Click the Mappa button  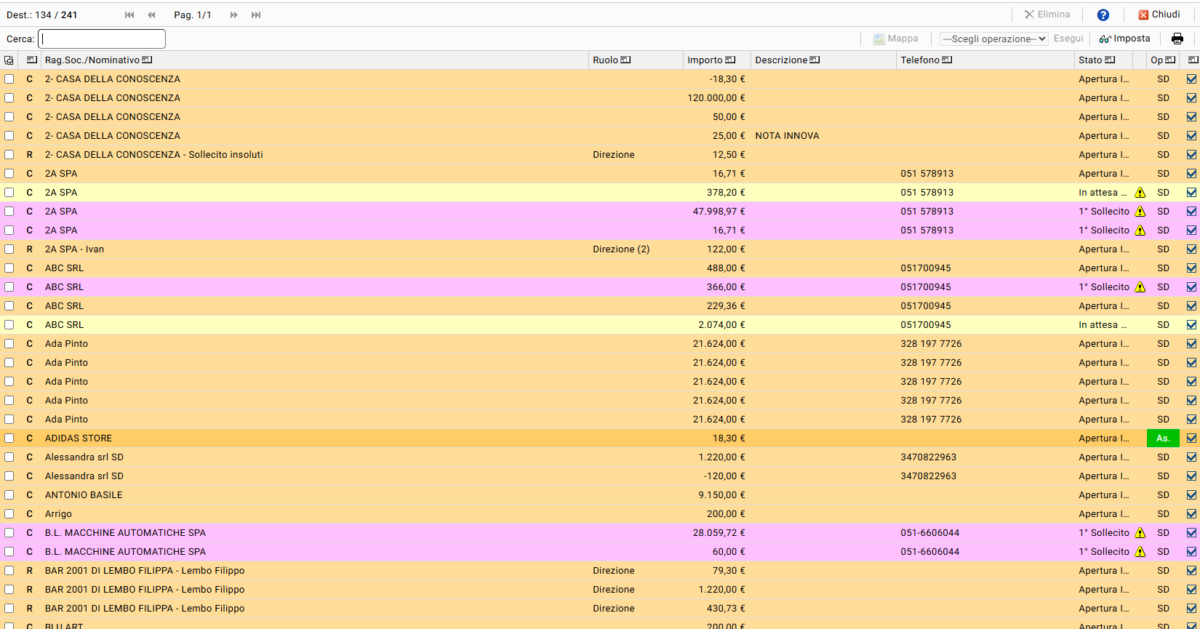896,39
